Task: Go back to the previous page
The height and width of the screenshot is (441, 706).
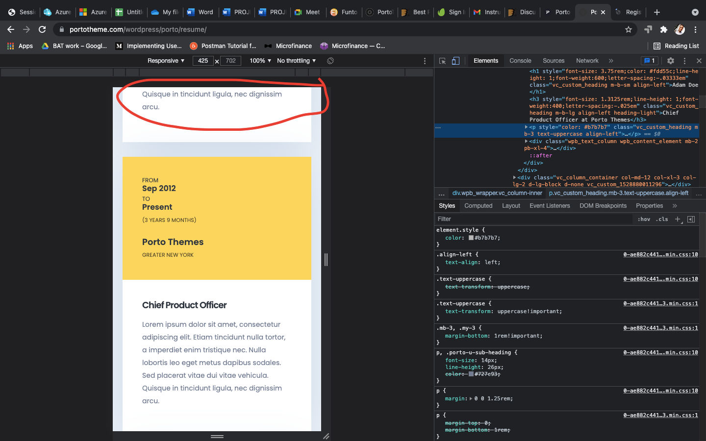Action: pyautogui.click(x=11, y=29)
